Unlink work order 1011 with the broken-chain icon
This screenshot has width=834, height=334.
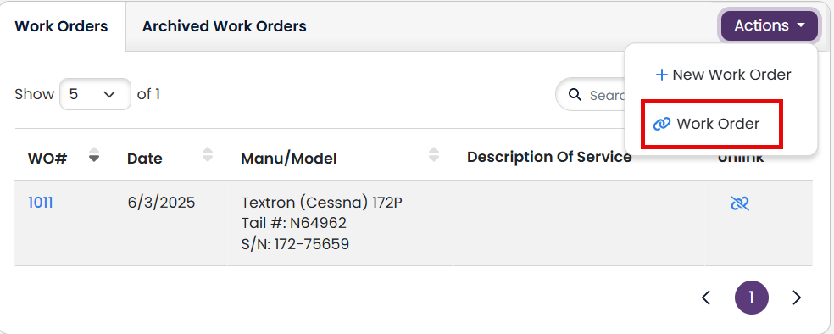point(740,203)
